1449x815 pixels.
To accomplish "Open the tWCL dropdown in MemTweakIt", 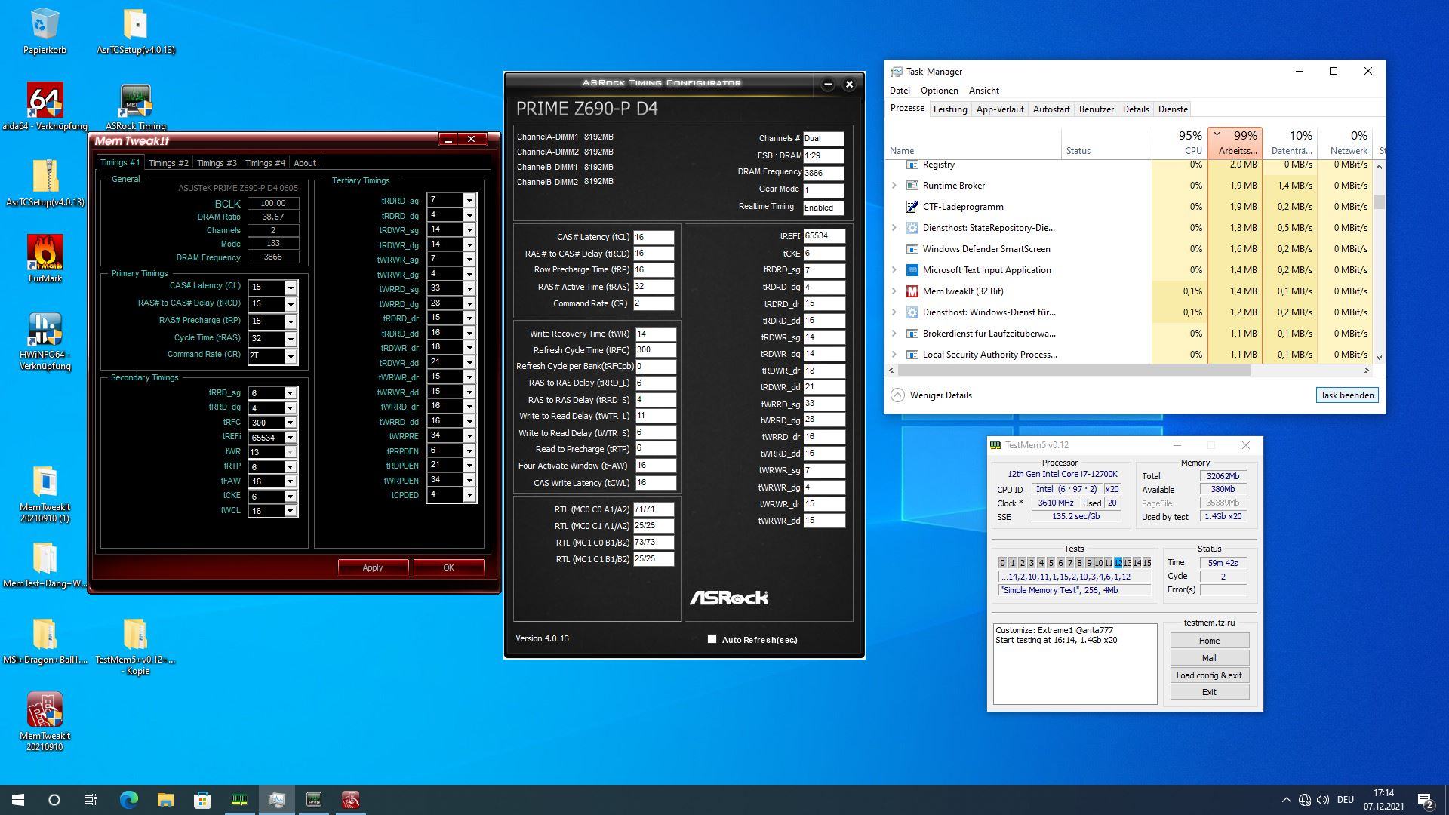I will point(290,511).
